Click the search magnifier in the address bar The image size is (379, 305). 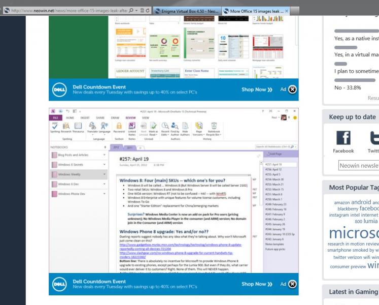click(131, 11)
